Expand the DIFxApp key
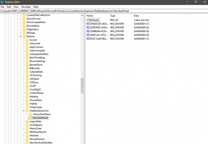Image resolution: width=208 pixels, height=144 pixels. click(21, 33)
